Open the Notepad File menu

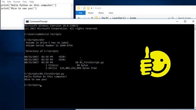point(3,2)
